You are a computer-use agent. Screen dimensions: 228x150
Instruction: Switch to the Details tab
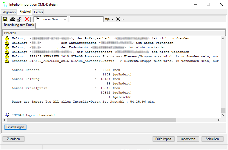(x=39, y=12)
